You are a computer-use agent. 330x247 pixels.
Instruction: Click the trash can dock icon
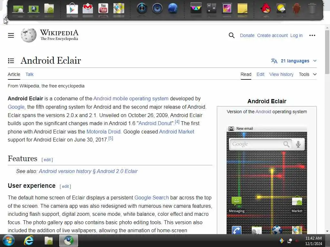click(312, 8)
